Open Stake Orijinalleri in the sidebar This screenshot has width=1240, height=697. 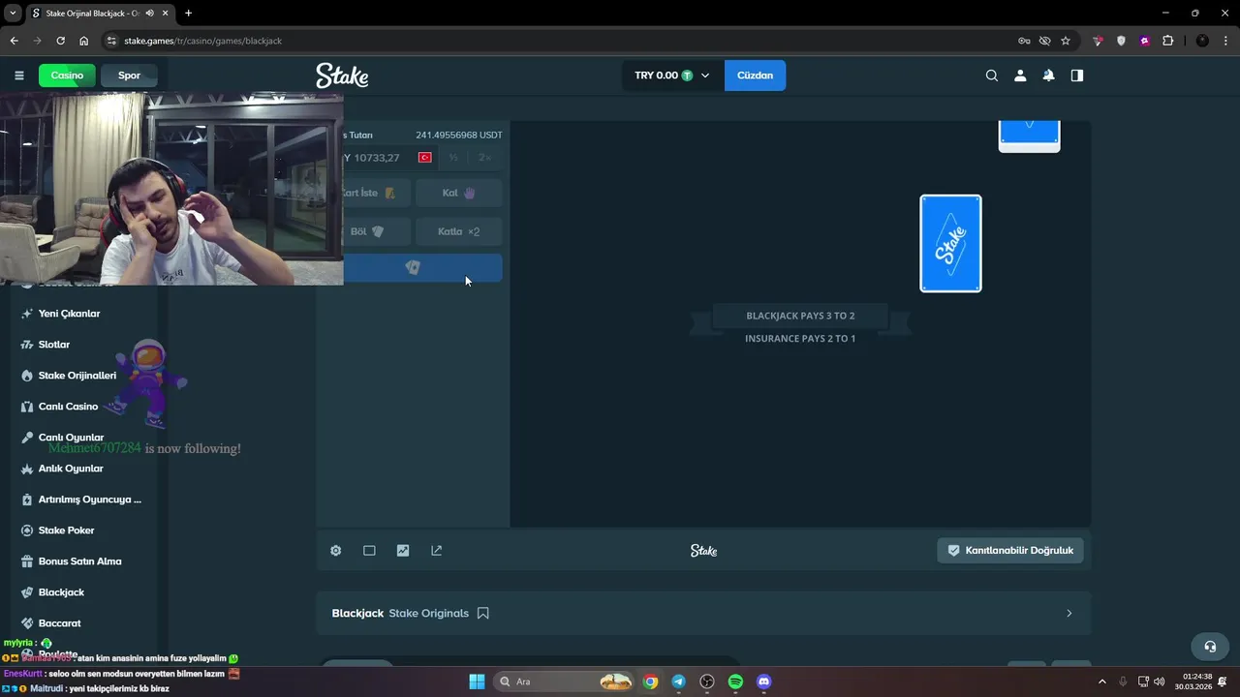click(x=77, y=376)
